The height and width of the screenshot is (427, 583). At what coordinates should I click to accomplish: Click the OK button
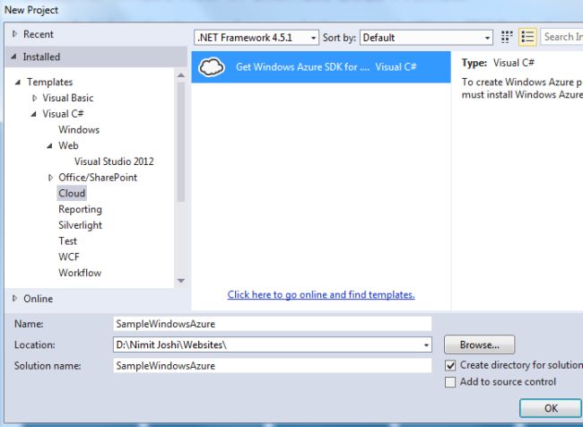551,408
